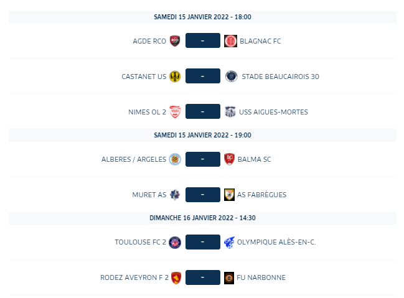Follow the Rodez Aveyron F 2 team link
The height and width of the screenshot is (298, 404).
[134, 277]
